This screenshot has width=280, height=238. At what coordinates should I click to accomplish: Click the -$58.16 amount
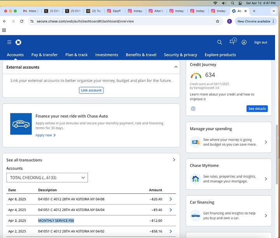click(156, 231)
